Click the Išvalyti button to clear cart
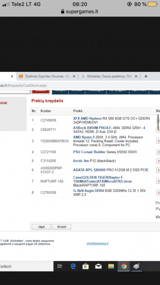160x285 pixels. [61, 227]
